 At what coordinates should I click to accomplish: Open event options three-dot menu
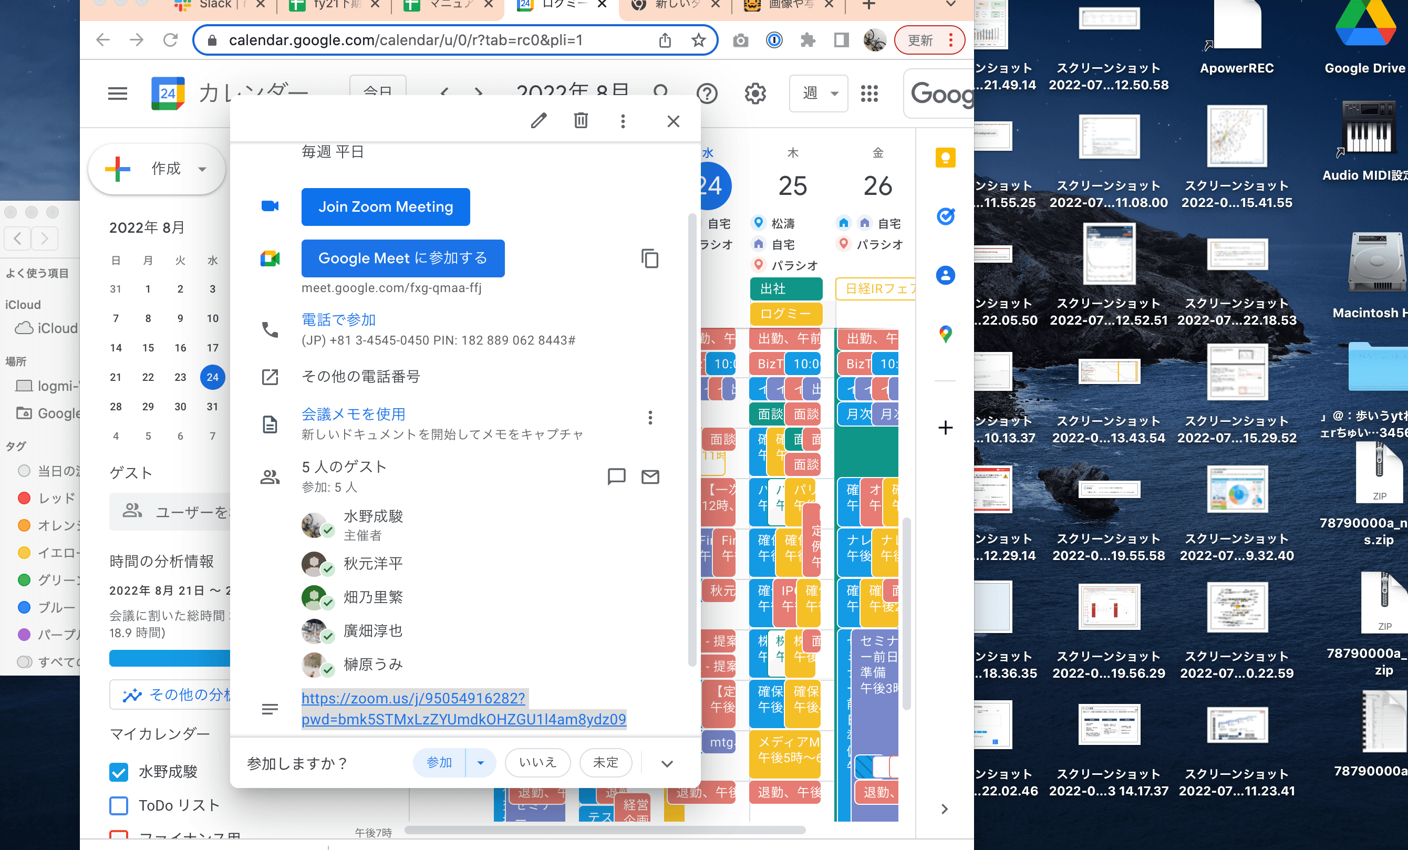pyautogui.click(x=623, y=121)
